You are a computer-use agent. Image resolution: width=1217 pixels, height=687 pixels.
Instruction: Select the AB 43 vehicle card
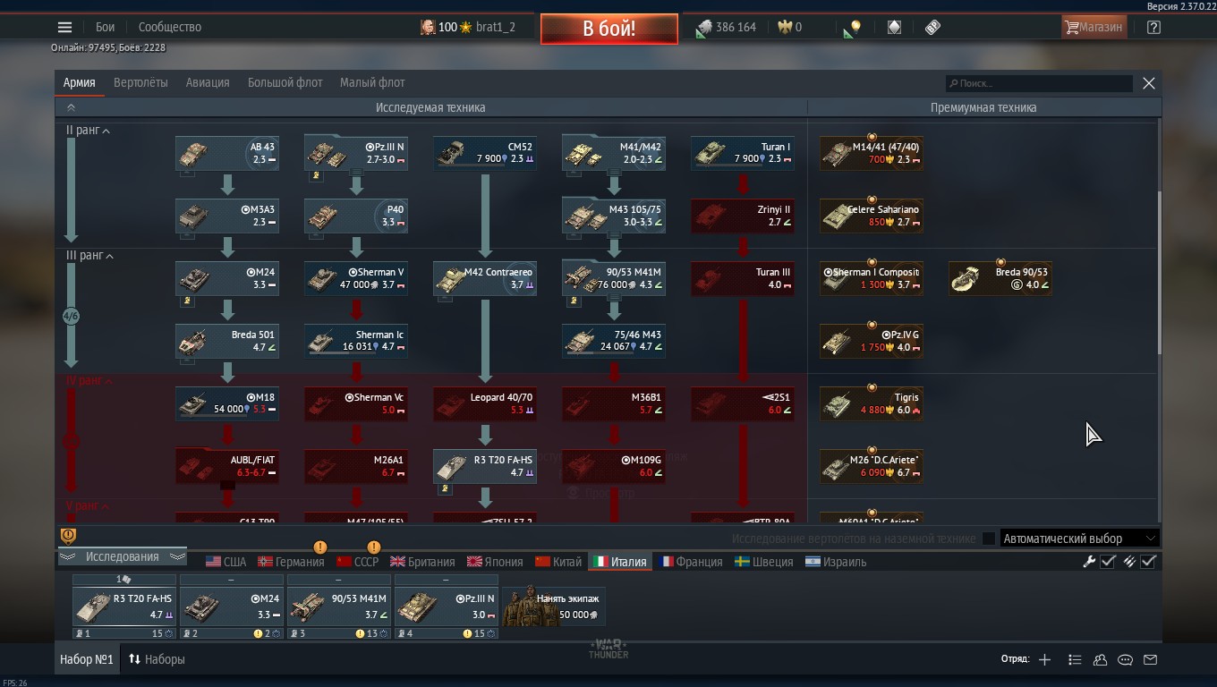coord(227,153)
